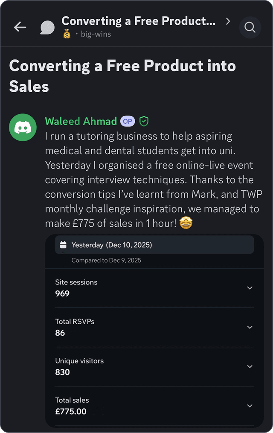Viewport: 273px width, 433px height.
Task: Tap the OP badge next to the username
Action: (127, 121)
